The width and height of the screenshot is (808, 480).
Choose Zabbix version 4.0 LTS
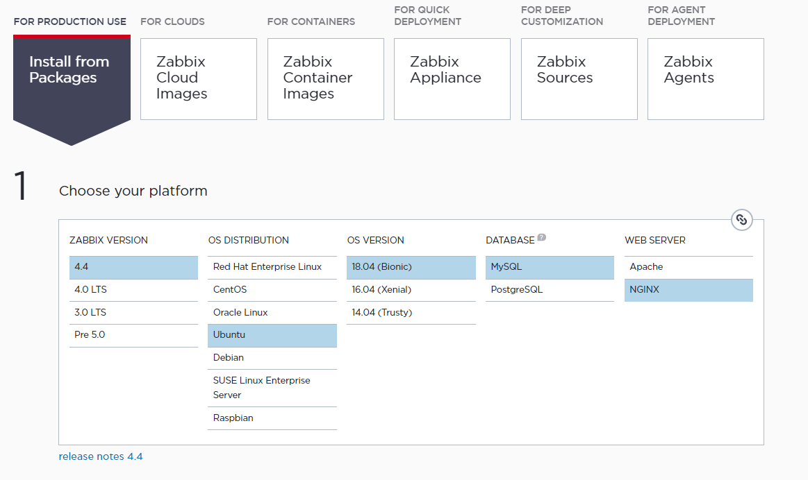tap(133, 290)
